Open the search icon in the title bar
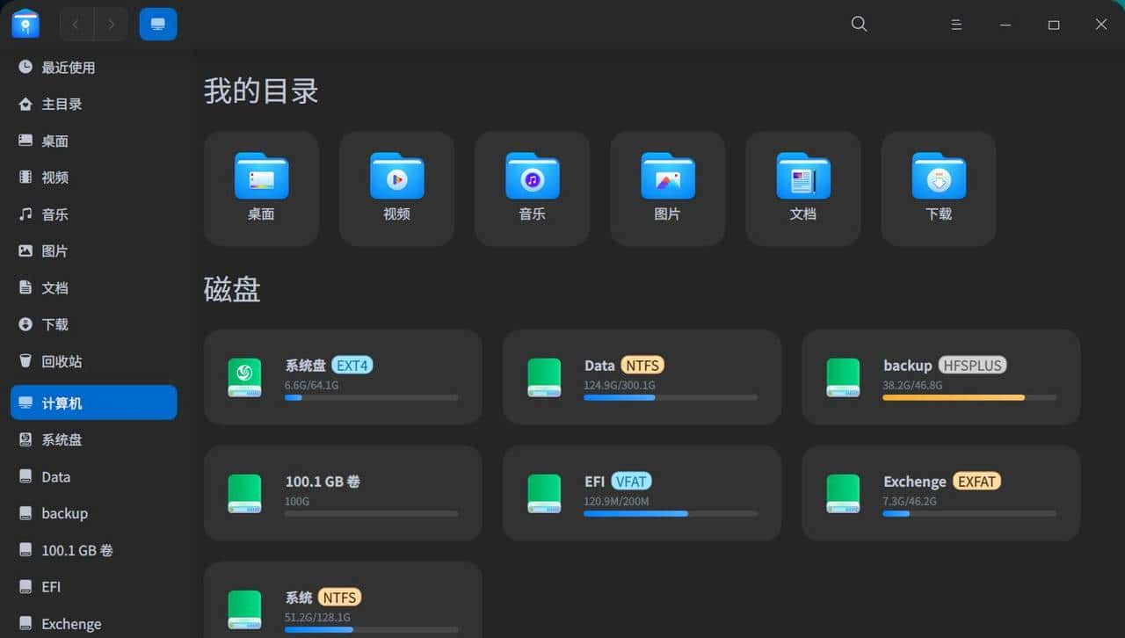Screen dimensions: 1125x638 859,24
